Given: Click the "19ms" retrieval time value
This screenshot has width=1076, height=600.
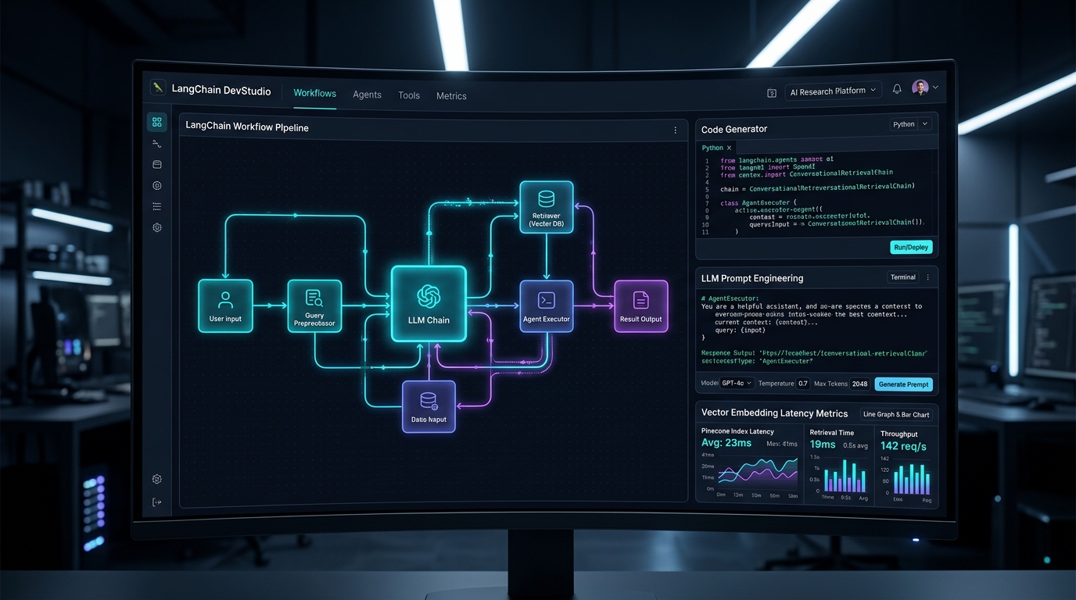Looking at the screenshot, I should coord(823,445).
